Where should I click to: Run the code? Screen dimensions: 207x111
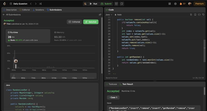pos(93,4)
